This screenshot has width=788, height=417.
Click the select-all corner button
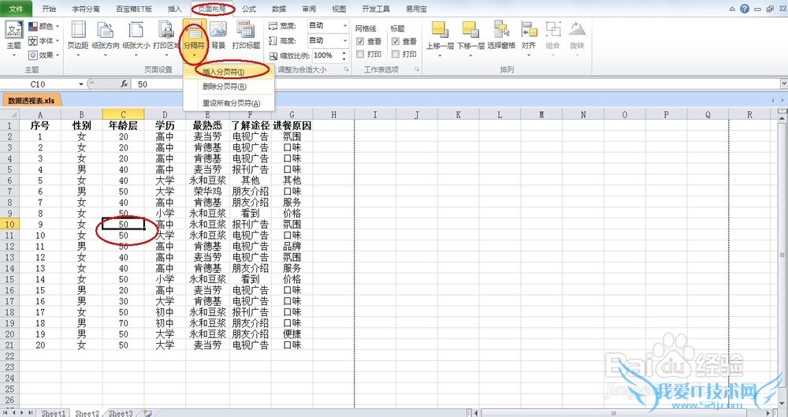pos(9,114)
